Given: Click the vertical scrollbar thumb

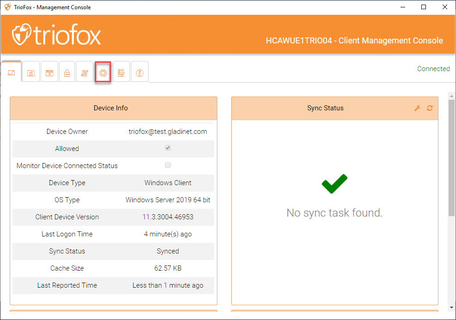Looking at the screenshot, I should 451,158.
